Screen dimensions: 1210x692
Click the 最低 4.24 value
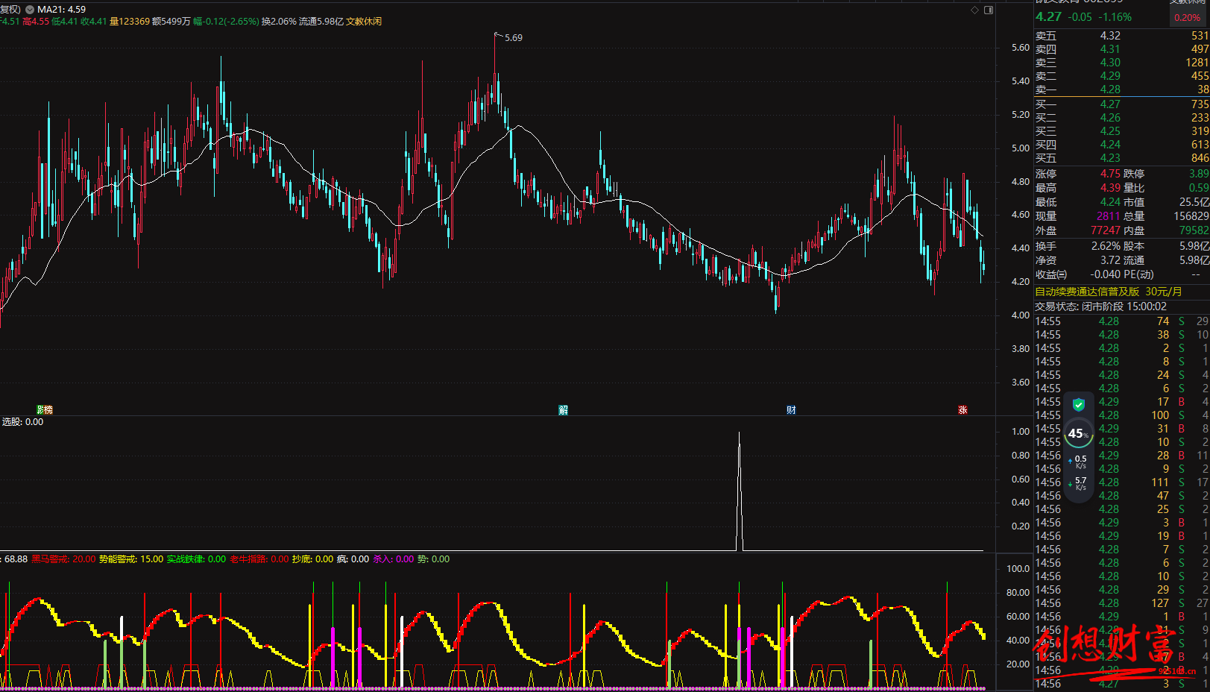pyautogui.click(x=1110, y=202)
